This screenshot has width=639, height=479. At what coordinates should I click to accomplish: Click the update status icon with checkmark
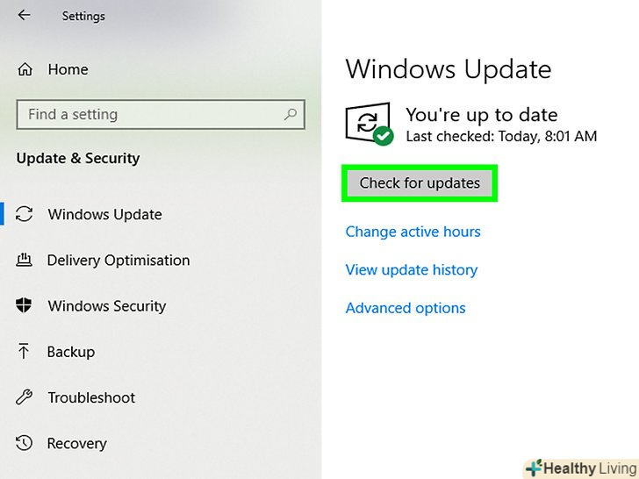point(370,124)
